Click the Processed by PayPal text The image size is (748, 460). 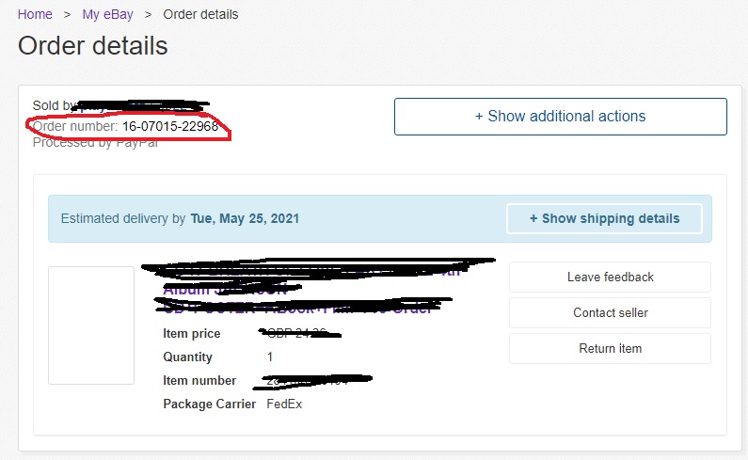(x=95, y=143)
